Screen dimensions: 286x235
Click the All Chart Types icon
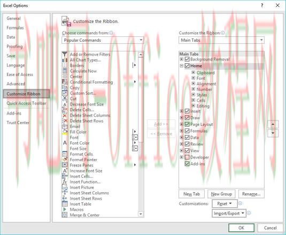(x=65, y=60)
